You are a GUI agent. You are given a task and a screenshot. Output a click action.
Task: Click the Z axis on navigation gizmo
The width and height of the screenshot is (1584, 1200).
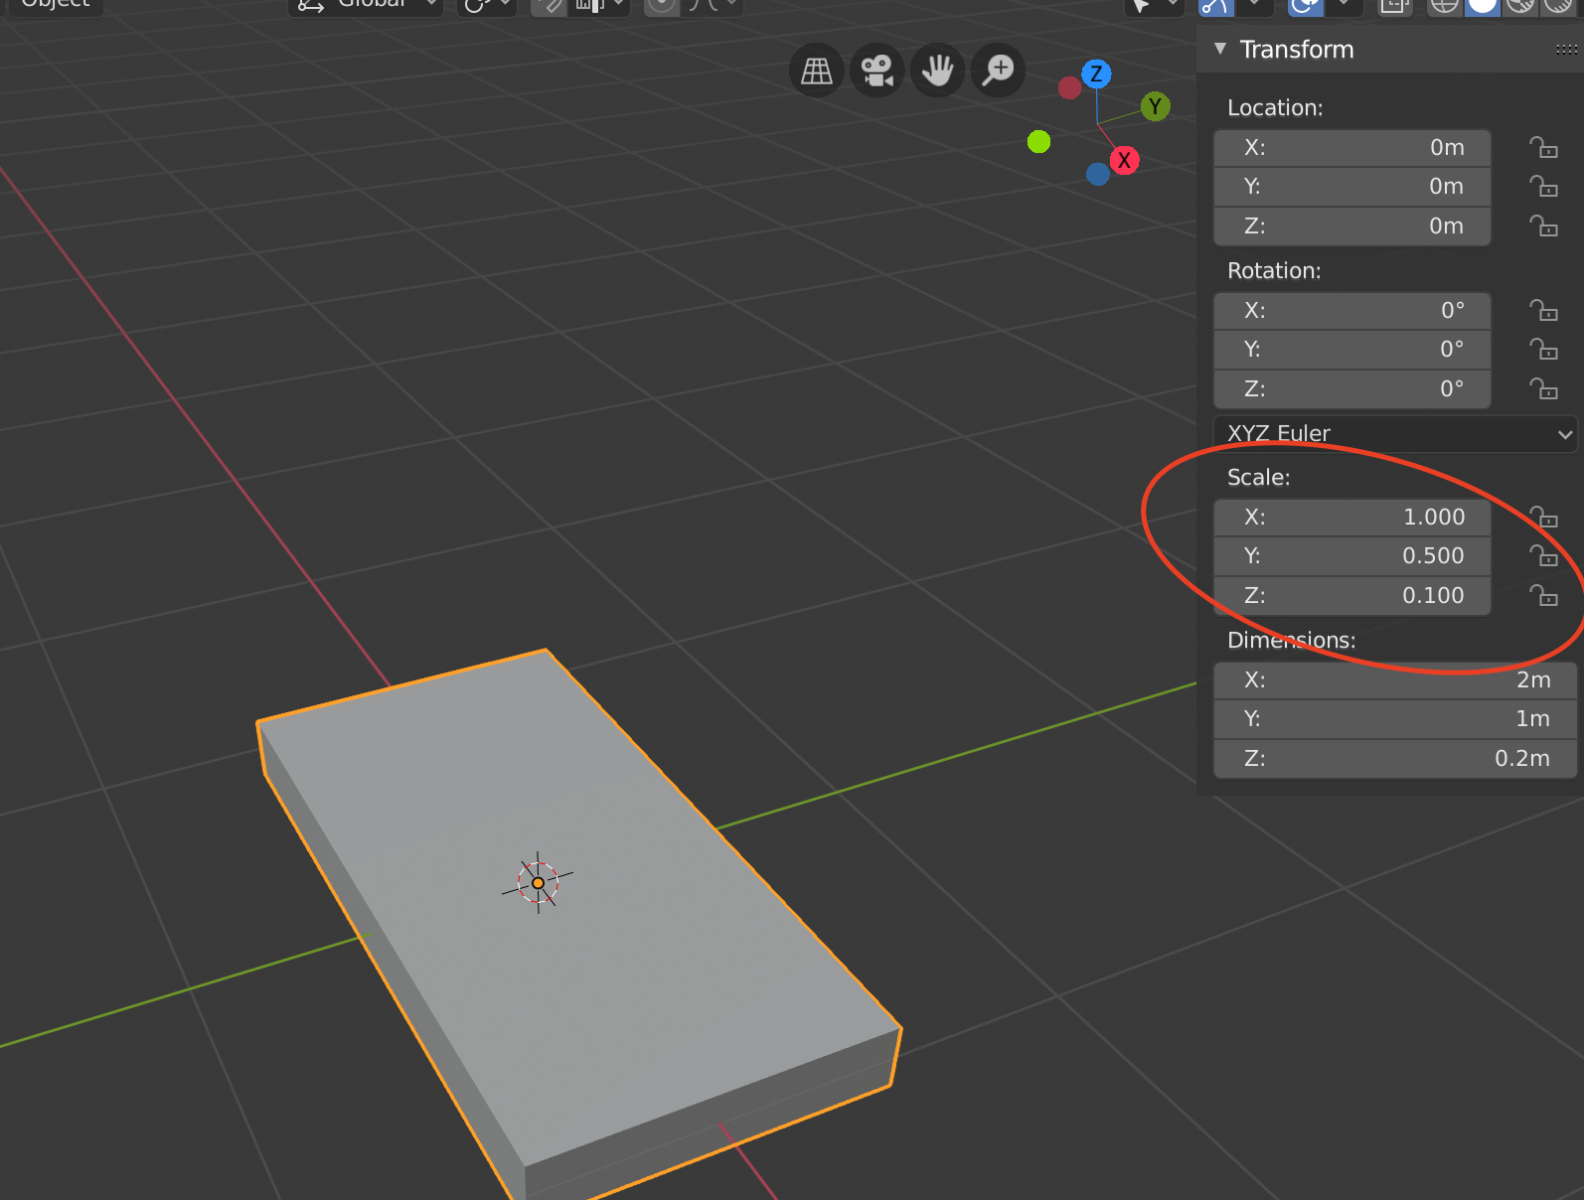1096,74
